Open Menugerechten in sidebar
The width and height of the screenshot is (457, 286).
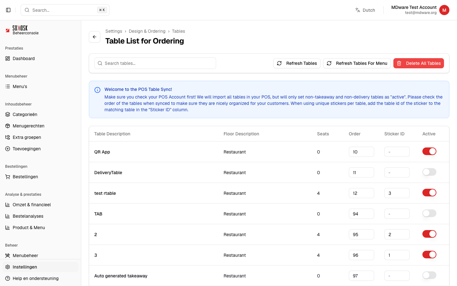[40, 126]
